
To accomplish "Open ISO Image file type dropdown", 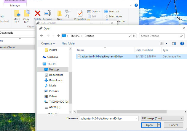I will pos(162,118).
